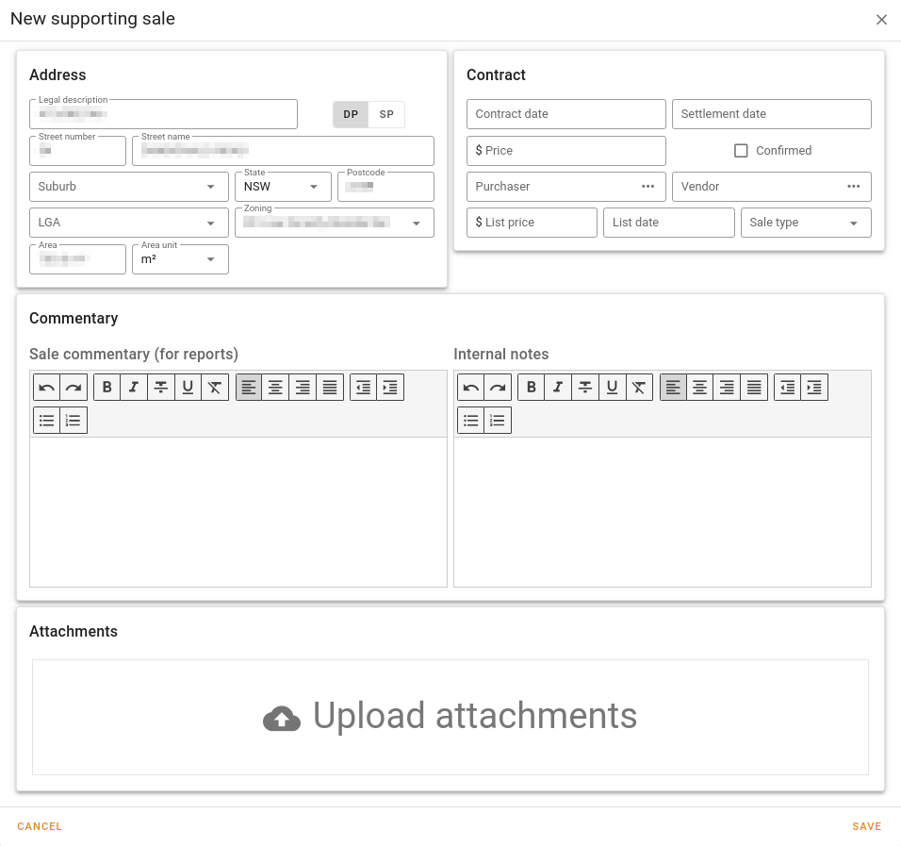This screenshot has width=901, height=846.
Task: Click the numbered list icon in Sale commentary
Action: tap(73, 420)
